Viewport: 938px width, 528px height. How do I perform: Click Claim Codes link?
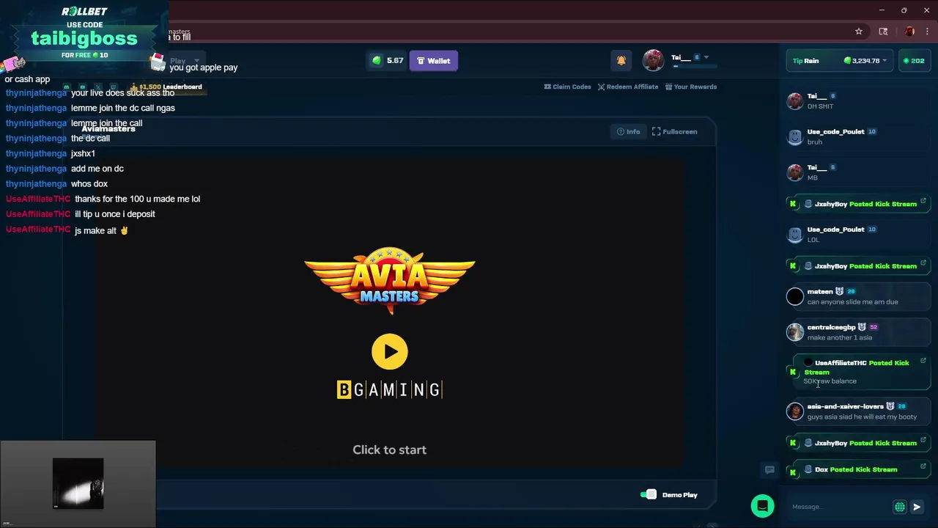[x=567, y=87]
